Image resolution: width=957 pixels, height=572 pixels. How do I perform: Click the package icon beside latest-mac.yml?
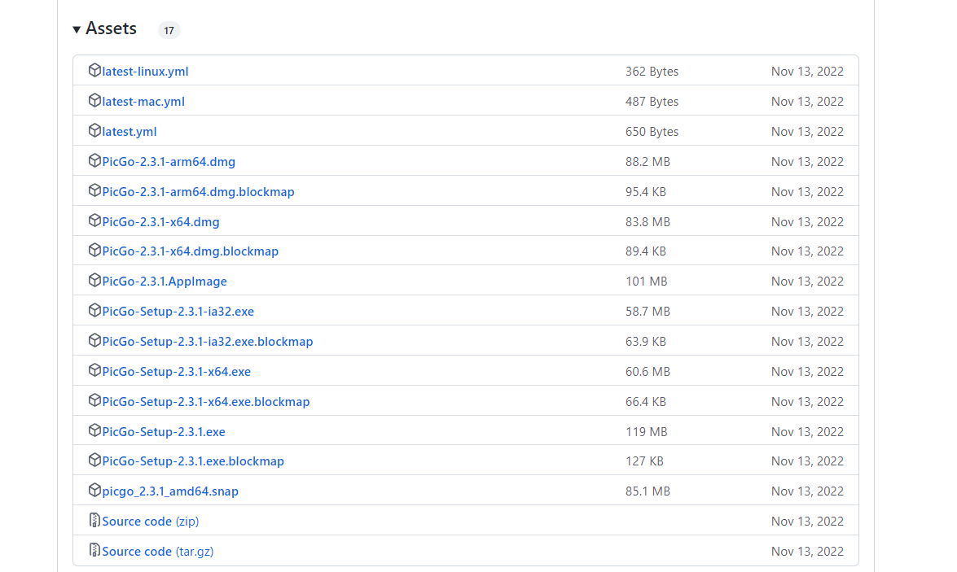94,100
